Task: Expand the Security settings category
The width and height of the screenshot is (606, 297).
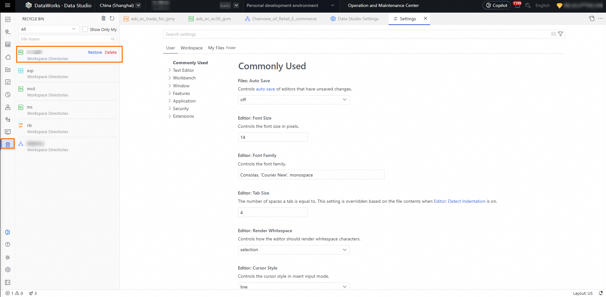Action: (181, 108)
